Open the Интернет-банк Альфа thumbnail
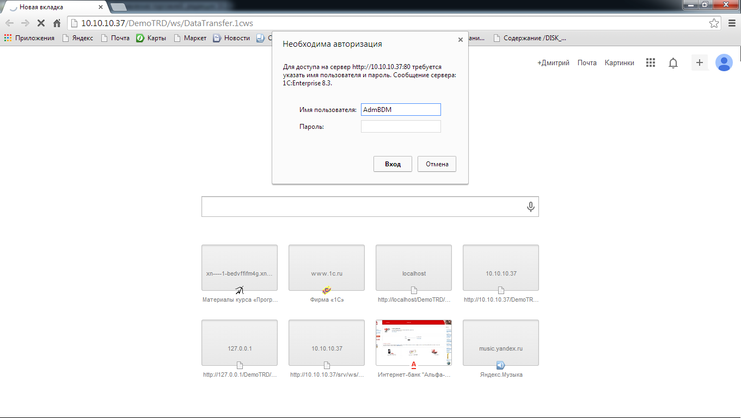Screen dimensions: 741x418 point(414,343)
